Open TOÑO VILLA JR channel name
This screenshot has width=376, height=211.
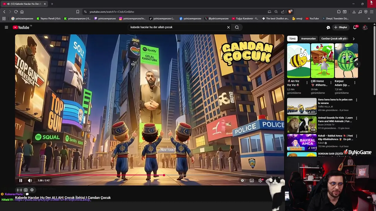[325, 107]
